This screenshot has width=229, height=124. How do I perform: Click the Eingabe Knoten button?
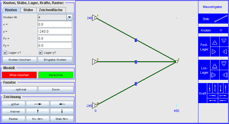(55, 60)
